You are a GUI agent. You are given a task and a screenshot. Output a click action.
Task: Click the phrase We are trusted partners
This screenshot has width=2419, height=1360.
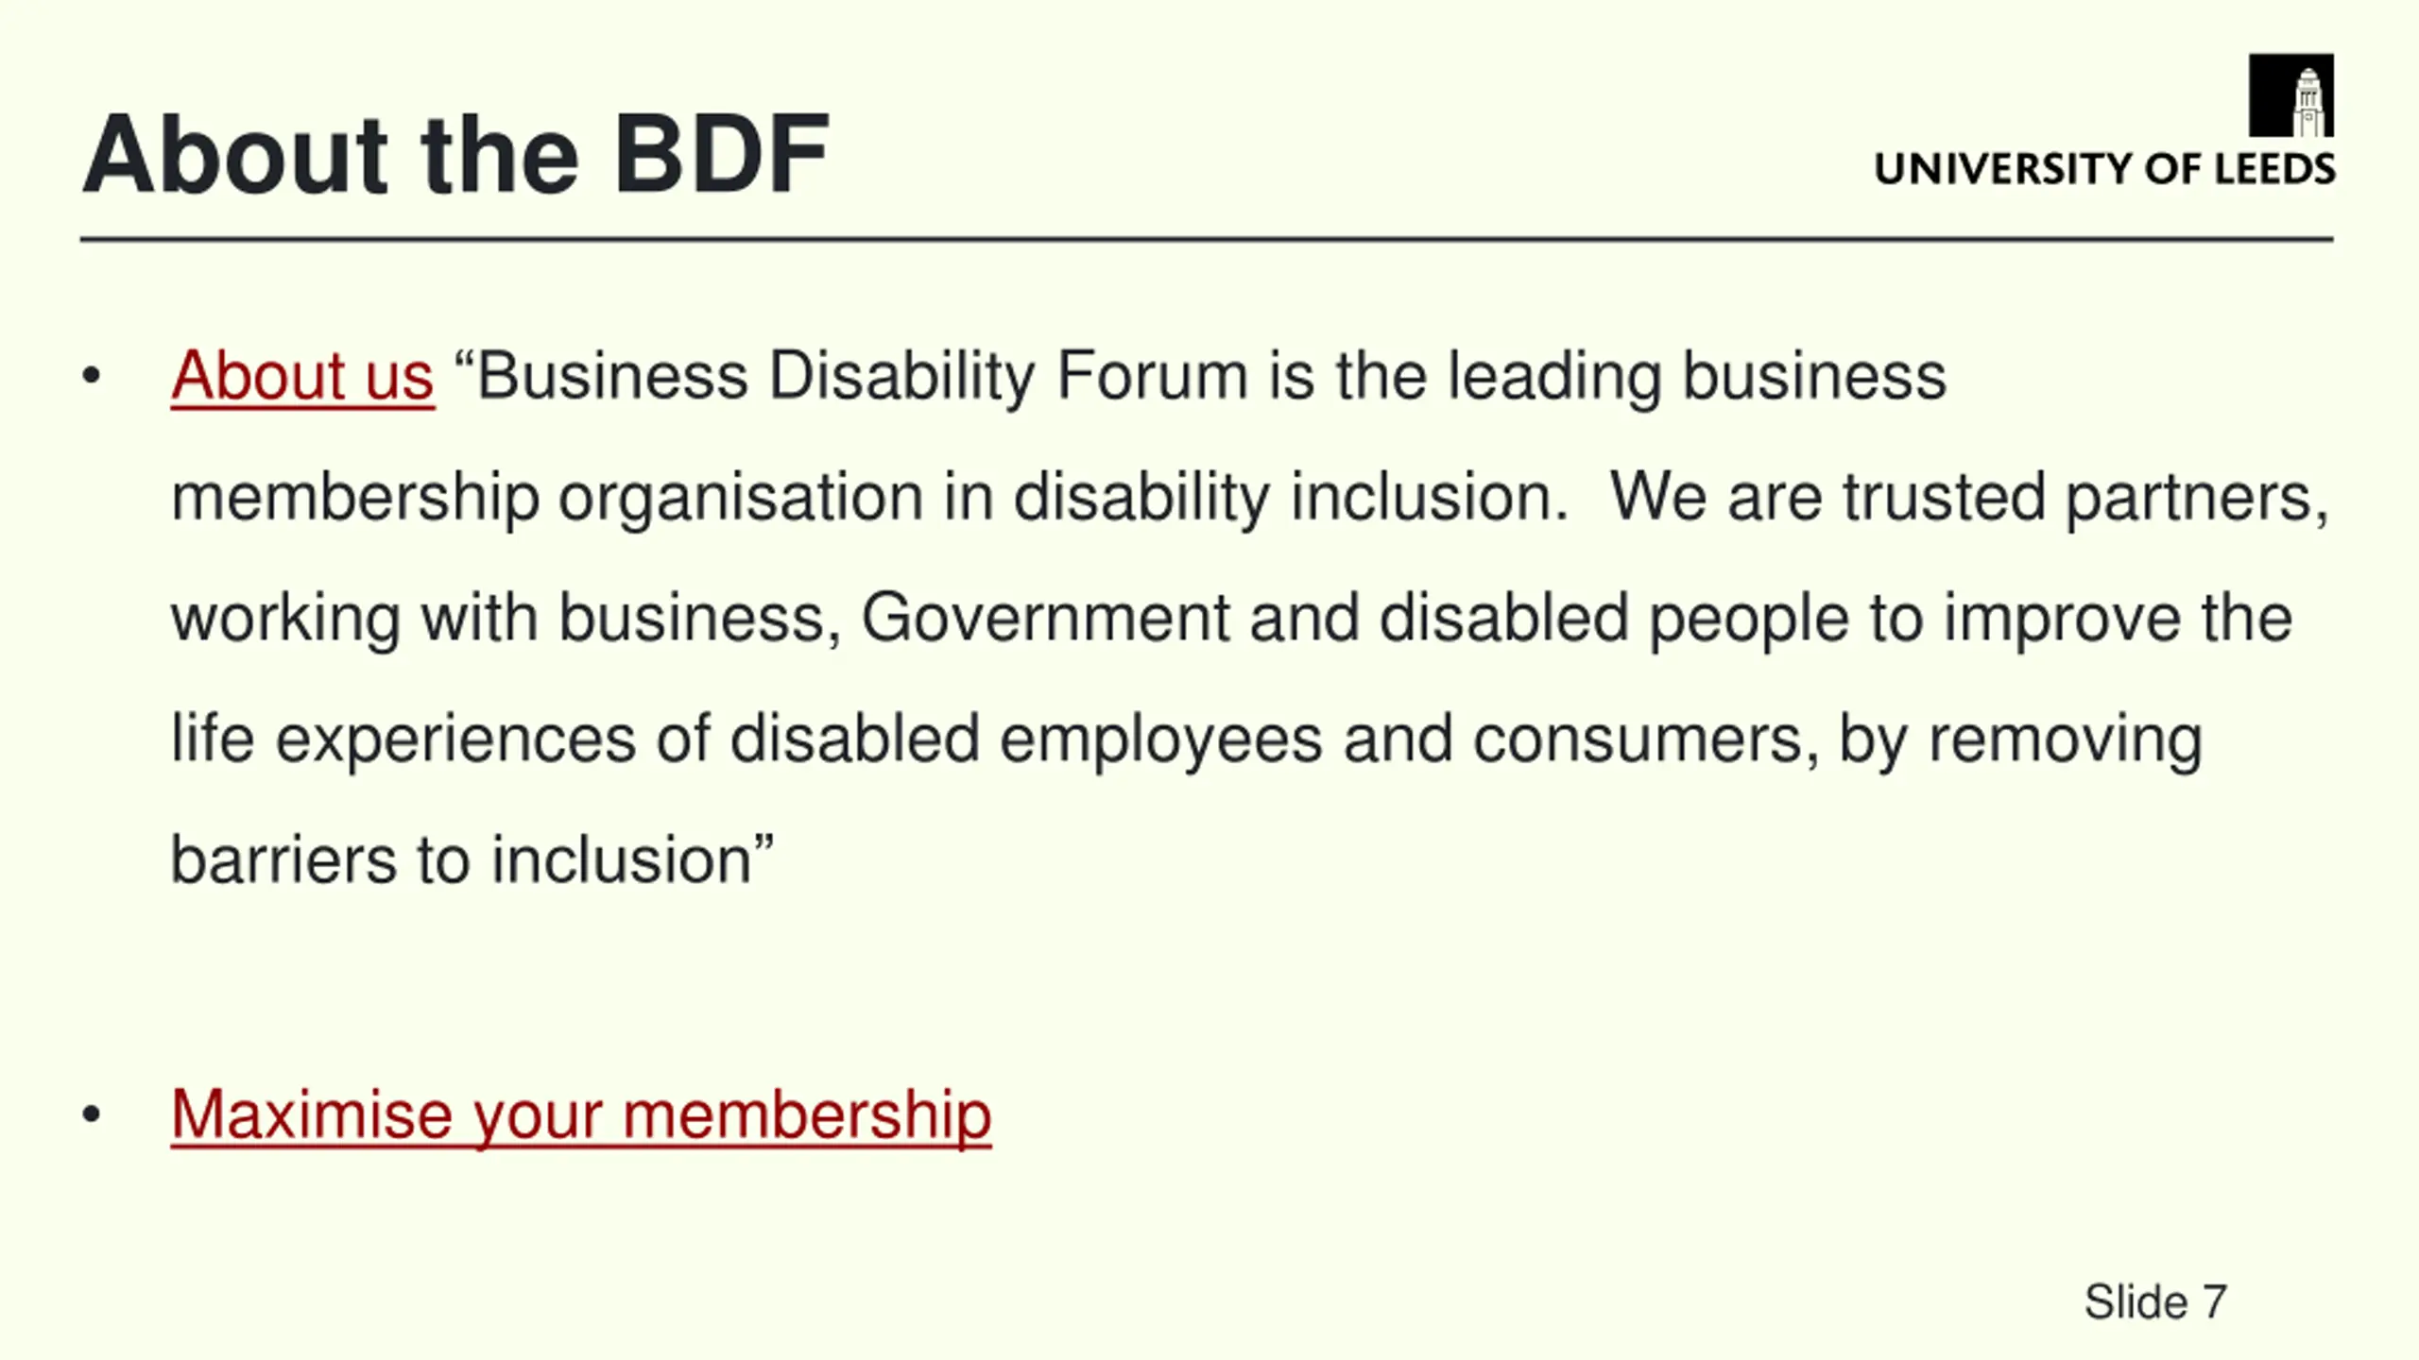(1968, 498)
